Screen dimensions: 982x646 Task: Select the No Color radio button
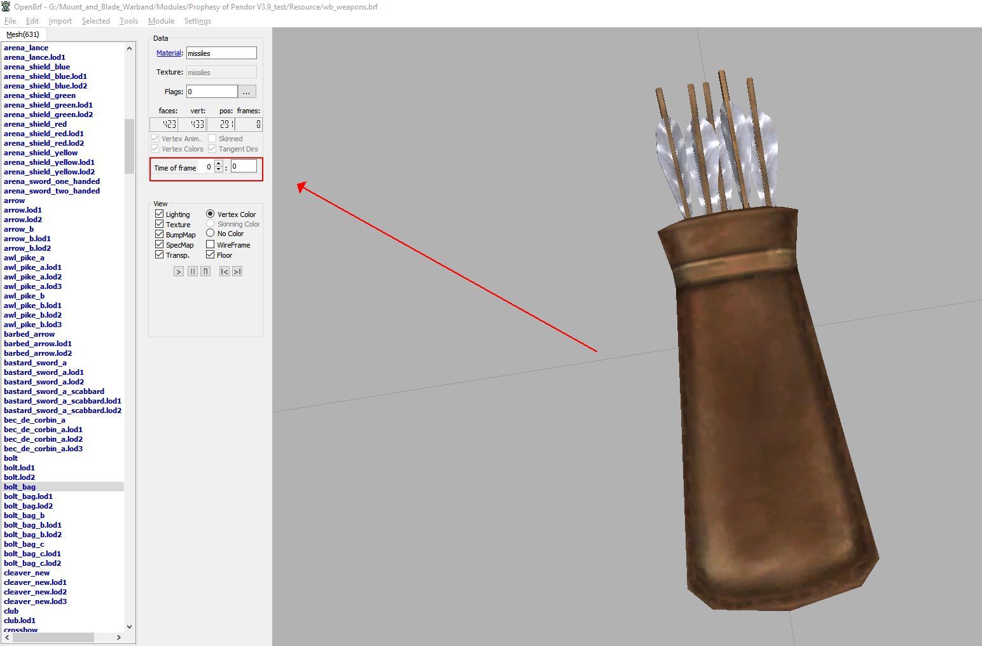coord(211,233)
